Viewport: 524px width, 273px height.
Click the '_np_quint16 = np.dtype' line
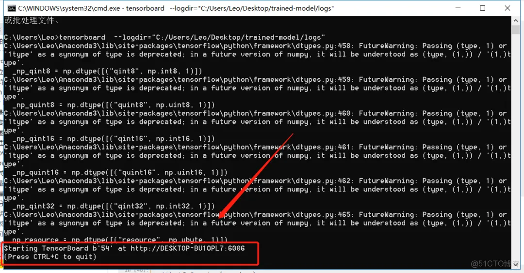(x=120, y=172)
